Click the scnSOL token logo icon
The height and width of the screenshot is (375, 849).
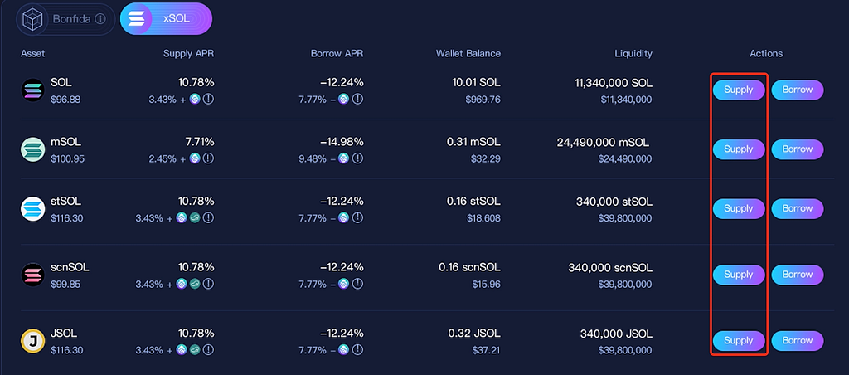(x=32, y=275)
